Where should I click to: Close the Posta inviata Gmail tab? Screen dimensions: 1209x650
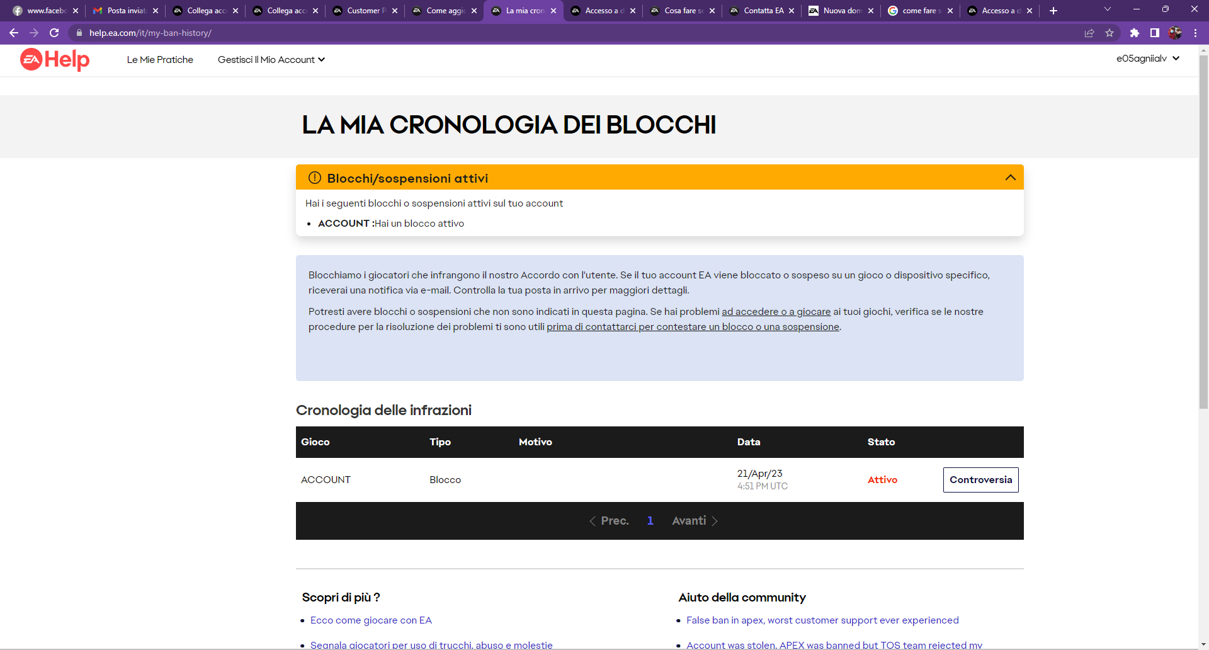point(156,11)
